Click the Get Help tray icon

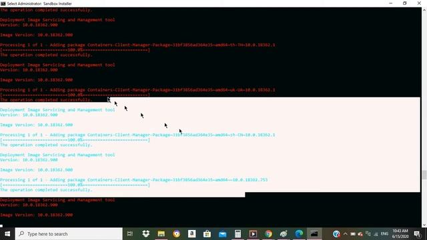(x=336, y=234)
